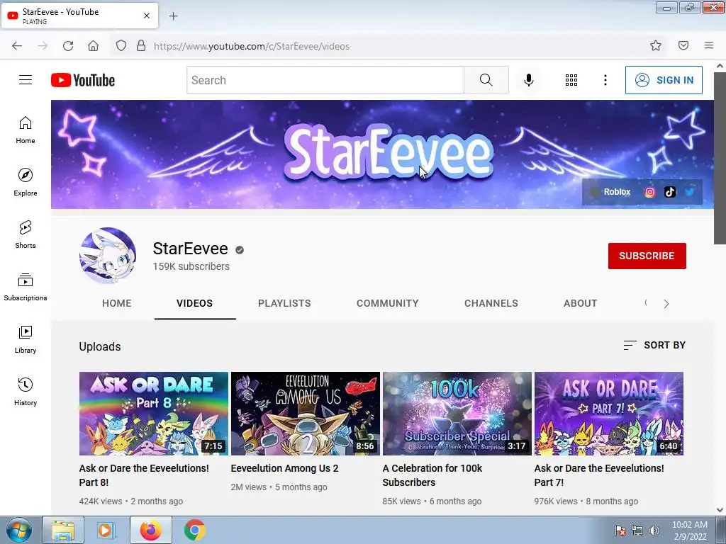726x544 pixels.
Task: Open the YouTube apps grid
Action: point(571,80)
